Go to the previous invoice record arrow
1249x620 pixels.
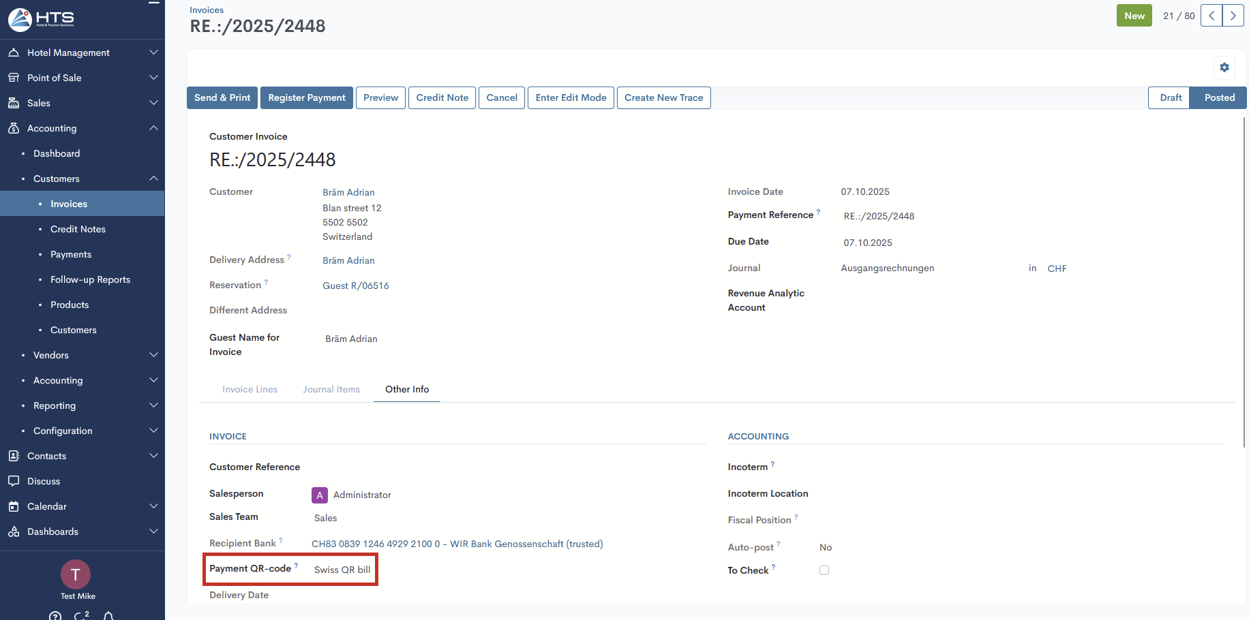(x=1211, y=16)
